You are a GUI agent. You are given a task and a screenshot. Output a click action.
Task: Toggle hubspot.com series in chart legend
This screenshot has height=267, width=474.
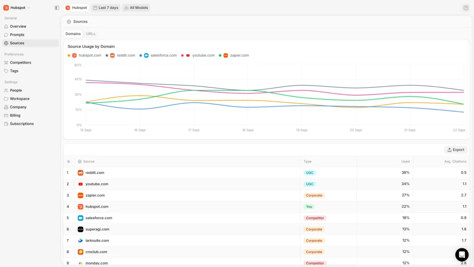[85, 56]
